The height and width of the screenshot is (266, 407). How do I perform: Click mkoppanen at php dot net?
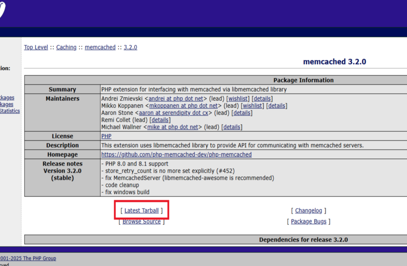tap(183, 106)
